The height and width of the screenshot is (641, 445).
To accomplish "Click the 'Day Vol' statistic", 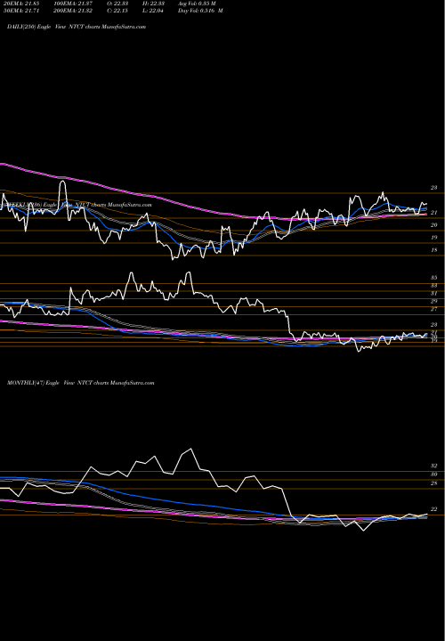I will [200, 11].
